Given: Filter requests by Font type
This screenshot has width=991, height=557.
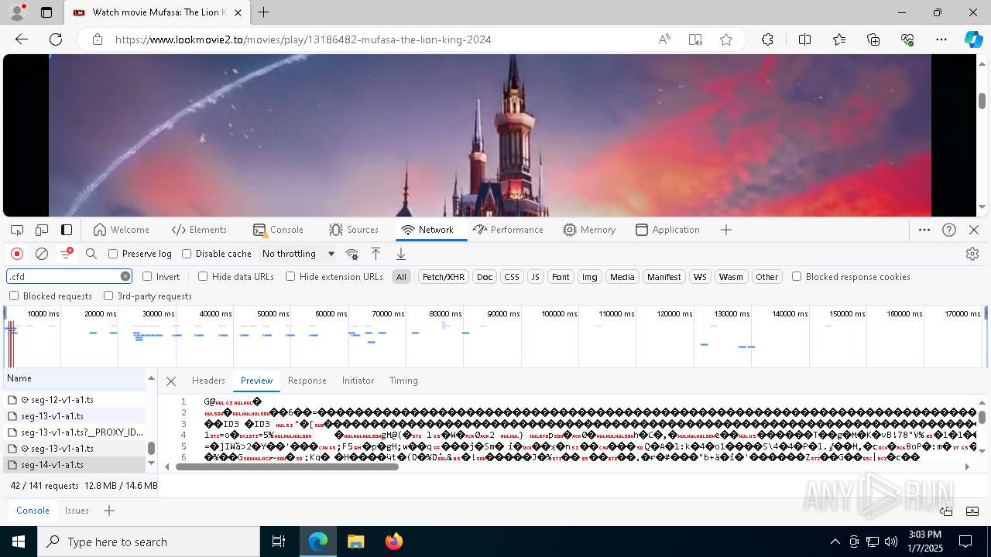Looking at the screenshot, I should 561,276.
